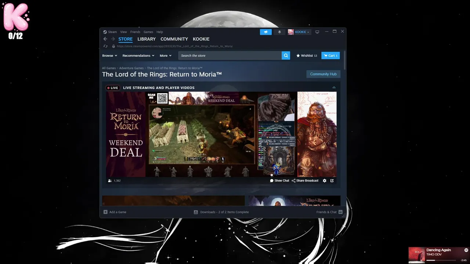Viewport: 470px width, 264px height.
Task: Click the KOOKIE avatar image
Action: (291, 32)
